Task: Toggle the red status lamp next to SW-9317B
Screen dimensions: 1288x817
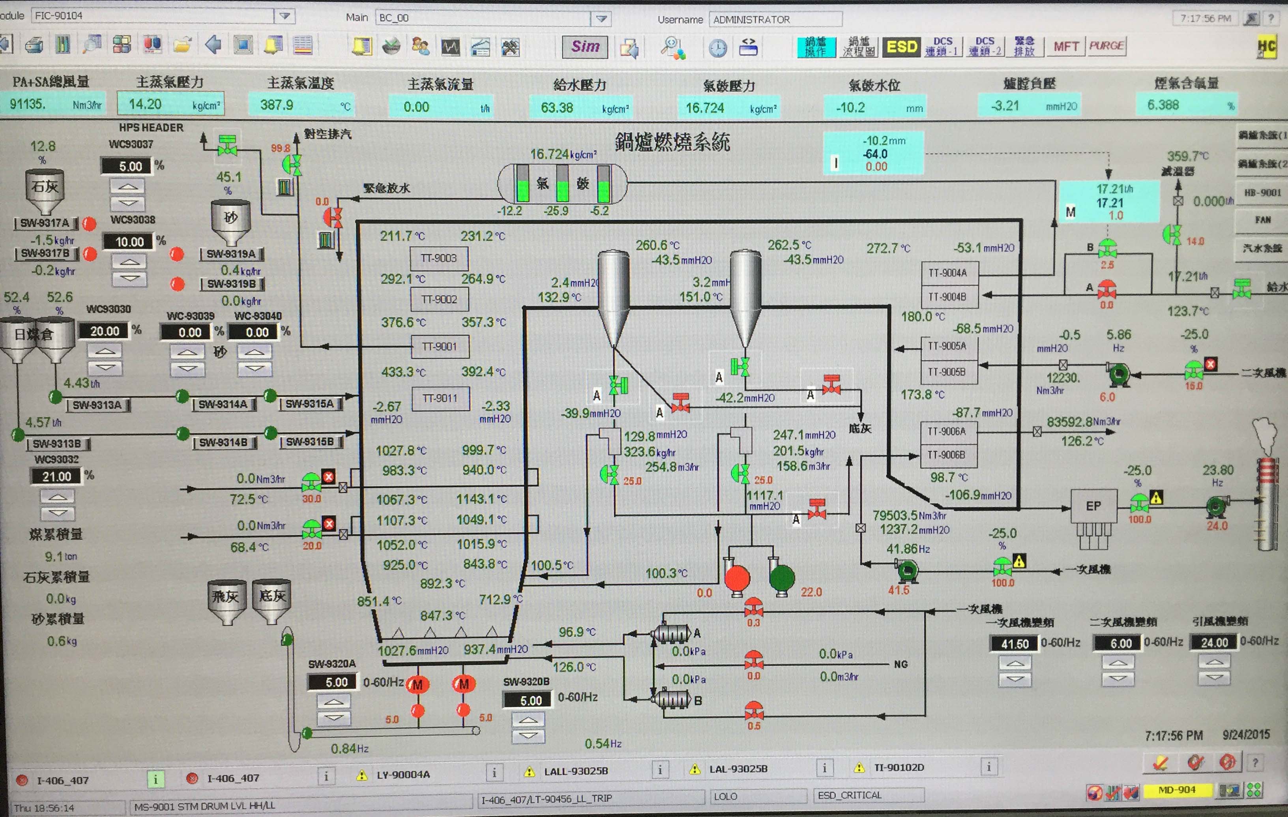Action: (x=90, y=254)
